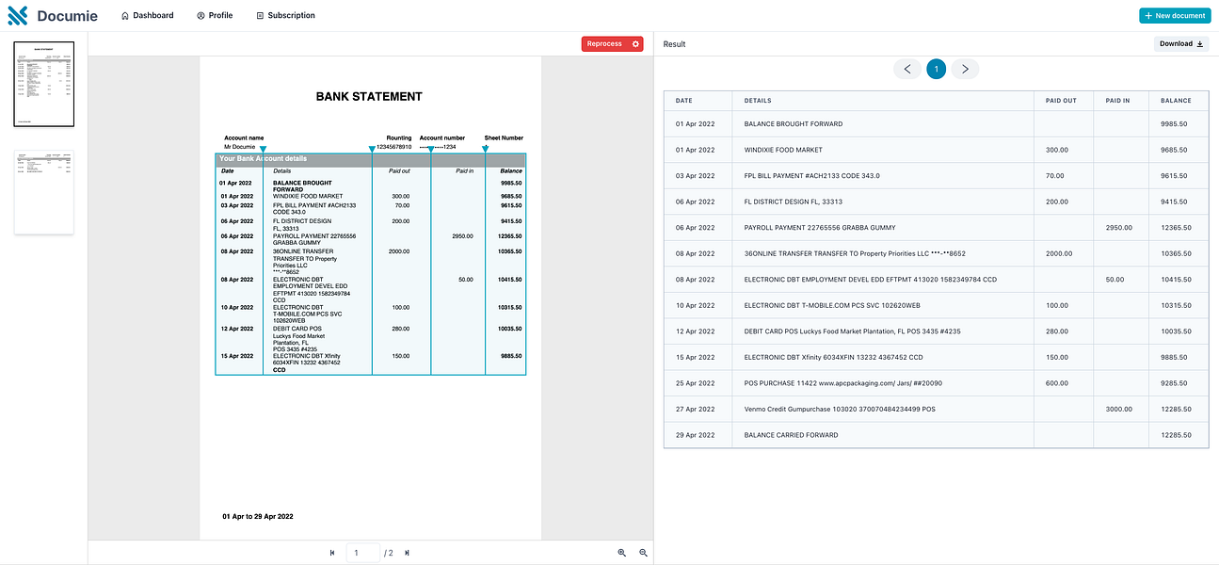
Task: Select result page 1 indicator
Action: coord(936,69)
